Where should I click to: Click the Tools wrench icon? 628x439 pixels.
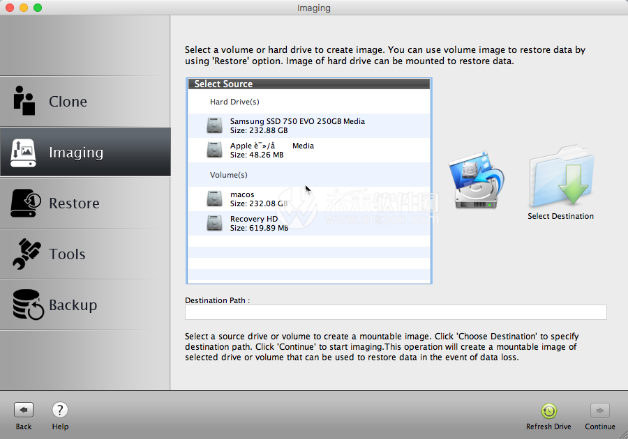coord(27,254)
